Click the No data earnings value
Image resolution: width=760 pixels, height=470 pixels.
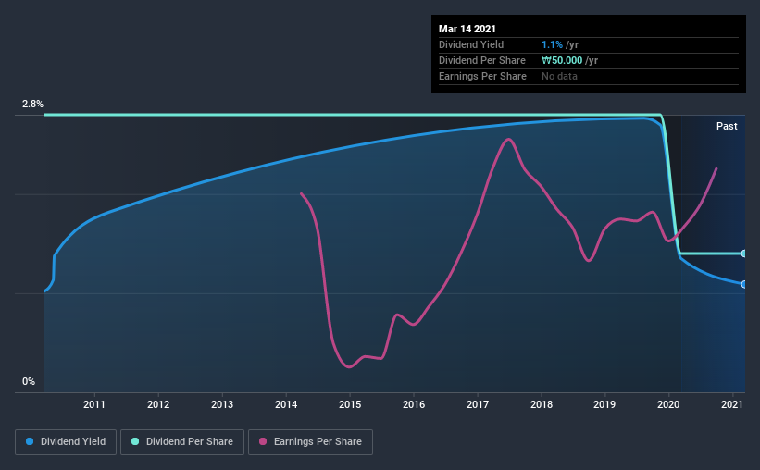[x=559, y=76]
